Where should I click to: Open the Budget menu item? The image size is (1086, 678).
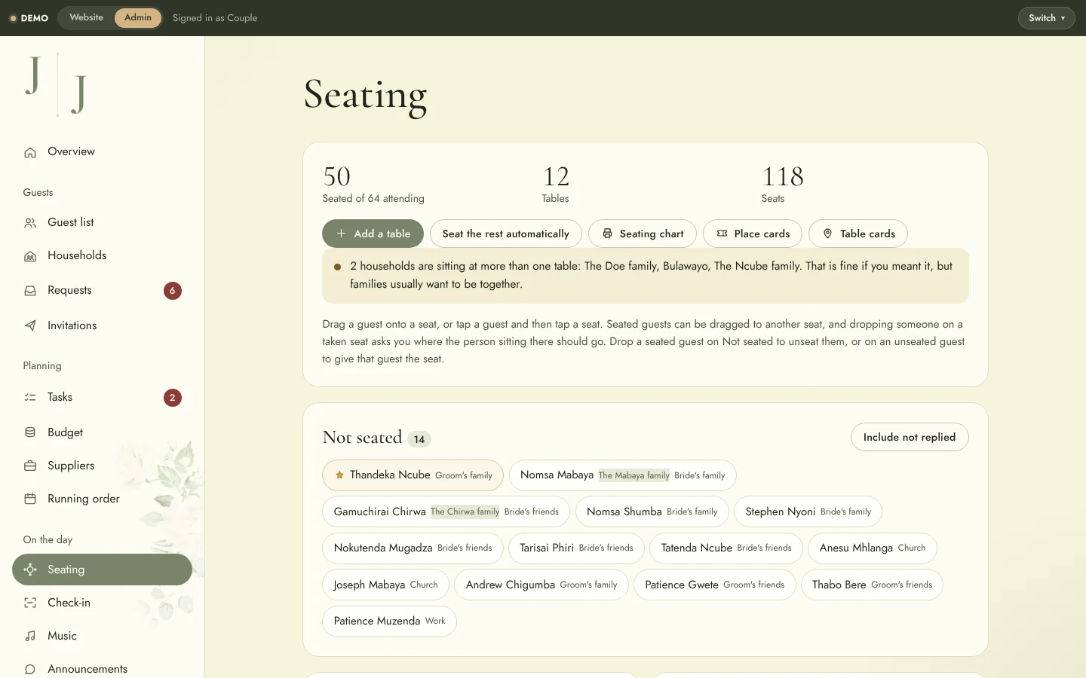coord(103,432)
